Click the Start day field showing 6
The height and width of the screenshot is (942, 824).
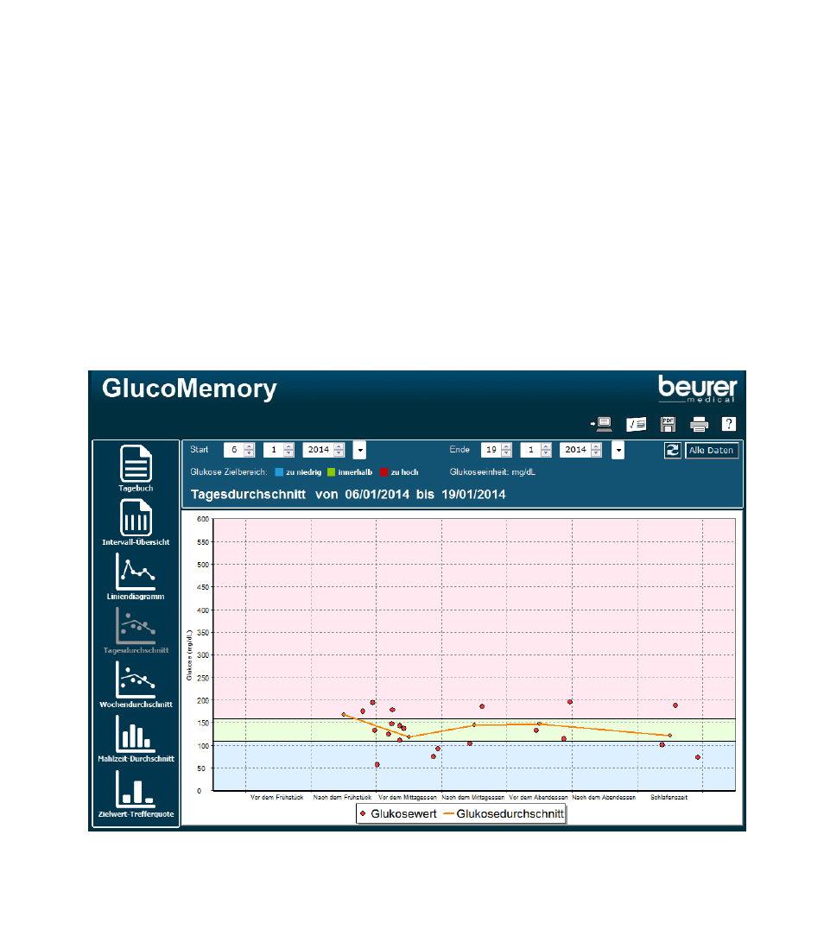tap(234, 450)
